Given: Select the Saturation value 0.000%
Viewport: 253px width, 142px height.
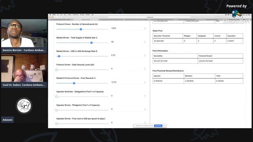Looking at the screenshot, I should click(231, 41).
